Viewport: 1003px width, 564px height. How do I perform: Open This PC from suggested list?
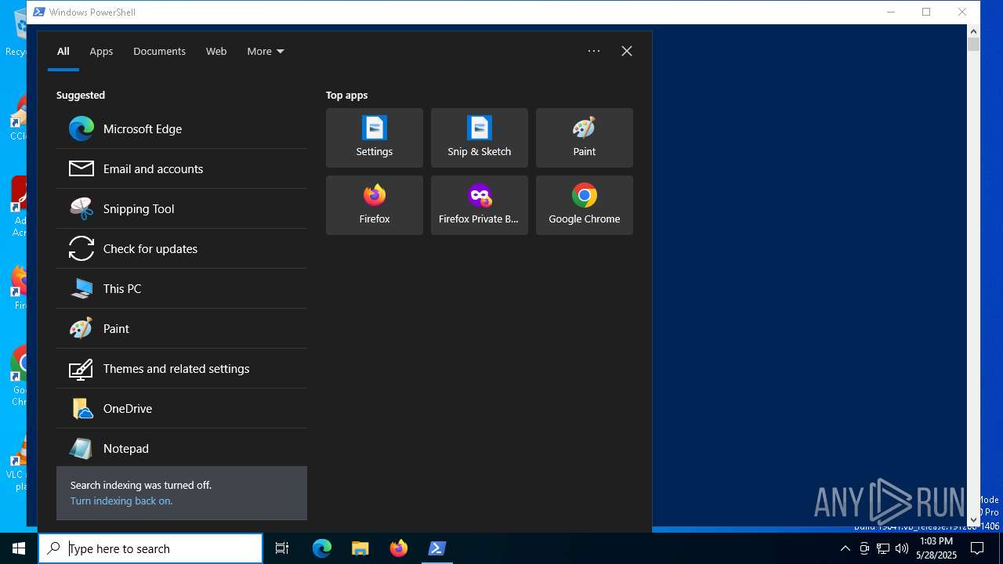pyautogui.click(x=182, y=288)
